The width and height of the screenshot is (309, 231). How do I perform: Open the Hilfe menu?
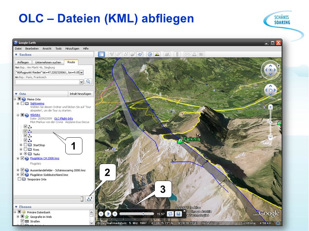[x=86, y=48]
